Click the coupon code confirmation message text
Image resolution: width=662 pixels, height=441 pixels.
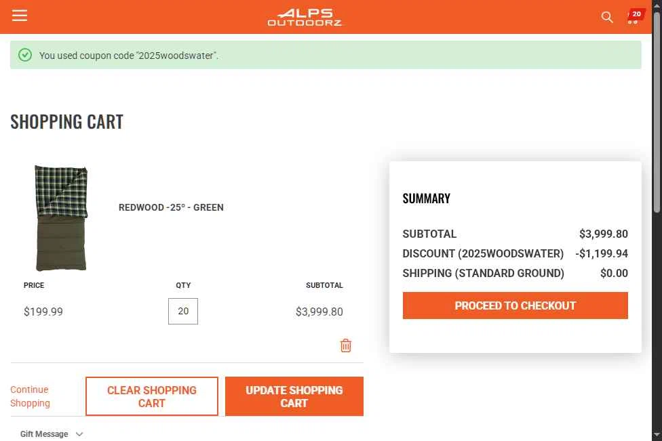point(129,56)
